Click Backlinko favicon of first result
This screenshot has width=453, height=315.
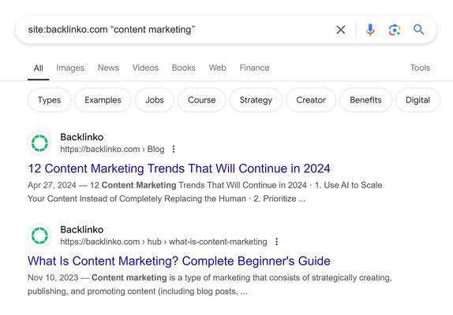click(39, 143)
